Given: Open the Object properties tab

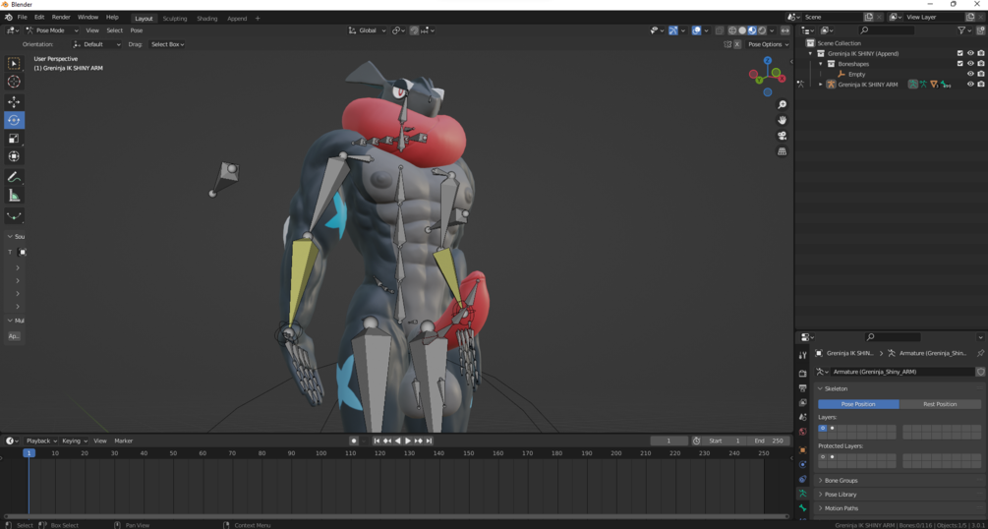Looking at the screenshot, I should pyautogui.click(x=802, y=450).
